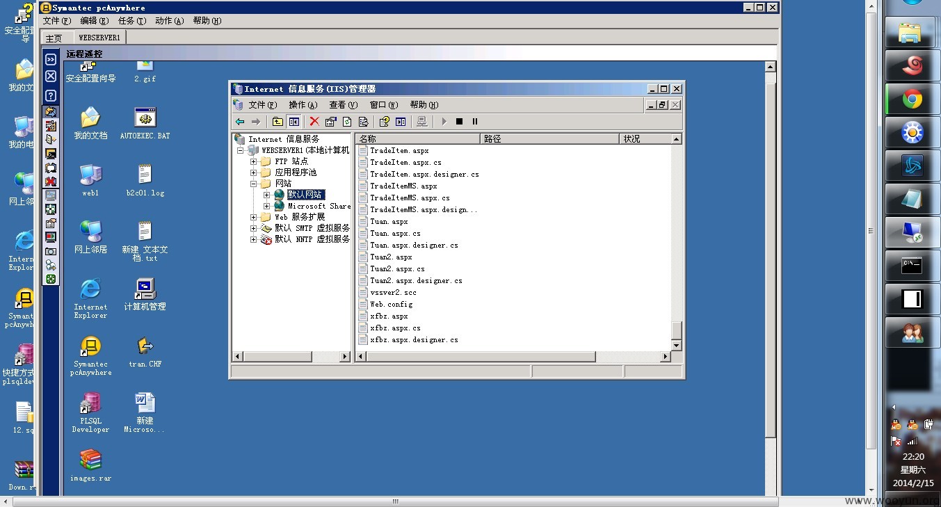Click the red X Delete toolbar icon
The height and width of the screenshot is (507, 941).
click(x=314, y=122)
